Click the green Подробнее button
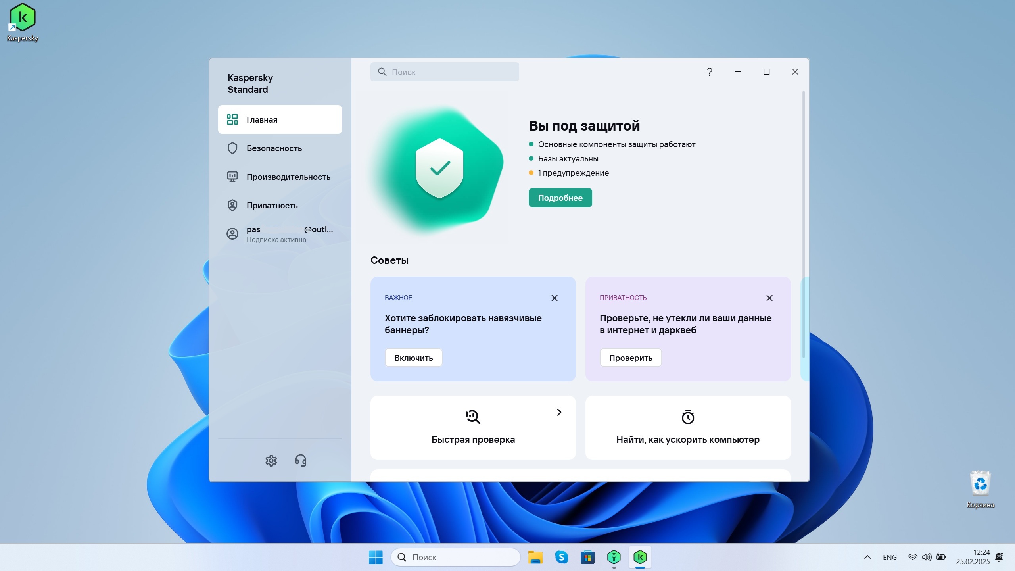Image resolution: width=1015 pixels, height=571 pixels. 560,198
